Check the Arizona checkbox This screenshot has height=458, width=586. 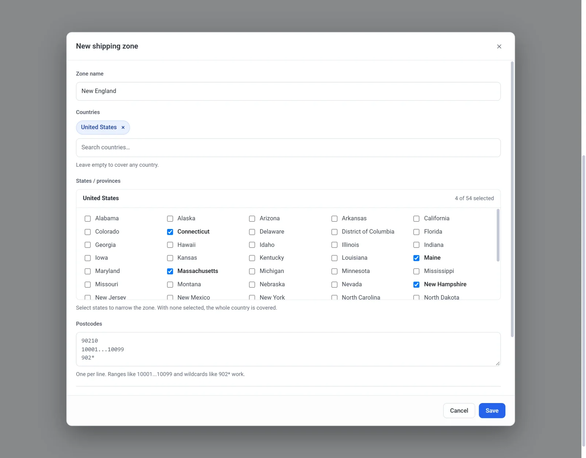click(252, 219)
